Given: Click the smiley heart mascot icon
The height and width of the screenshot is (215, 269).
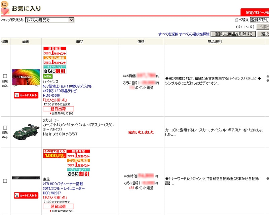Looking at the screenshot, I should point(5,8).
